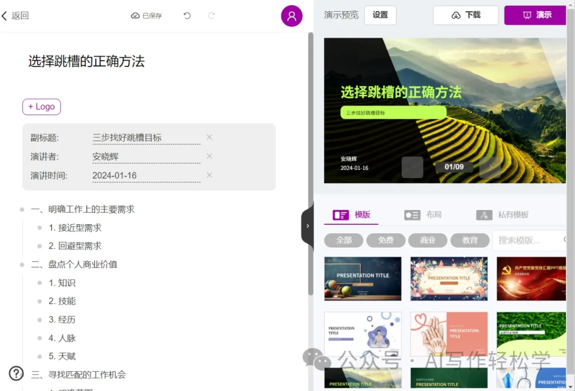Open the user account avatar icon
Screen dimensions: 575x391
[x=291, y=15]
